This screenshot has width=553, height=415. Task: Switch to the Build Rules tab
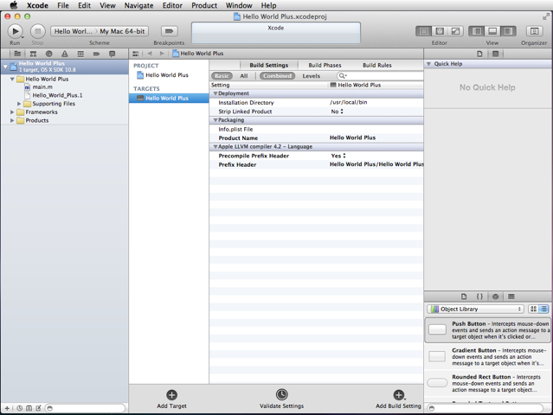[377, 65]
